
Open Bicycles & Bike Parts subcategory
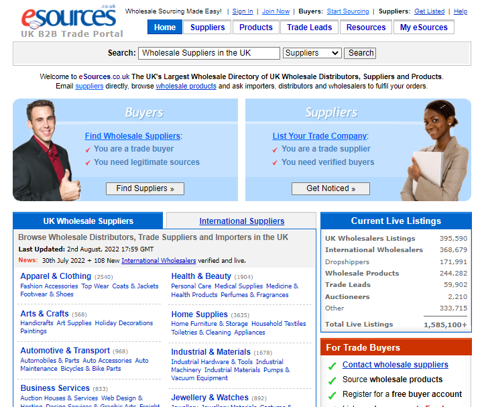90,369
